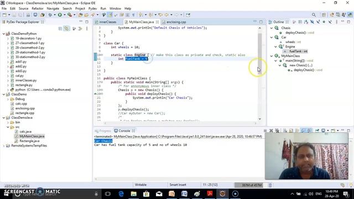Expand the Debug folder
Viewport: 354px width, 199px height.
click(8, 99)
